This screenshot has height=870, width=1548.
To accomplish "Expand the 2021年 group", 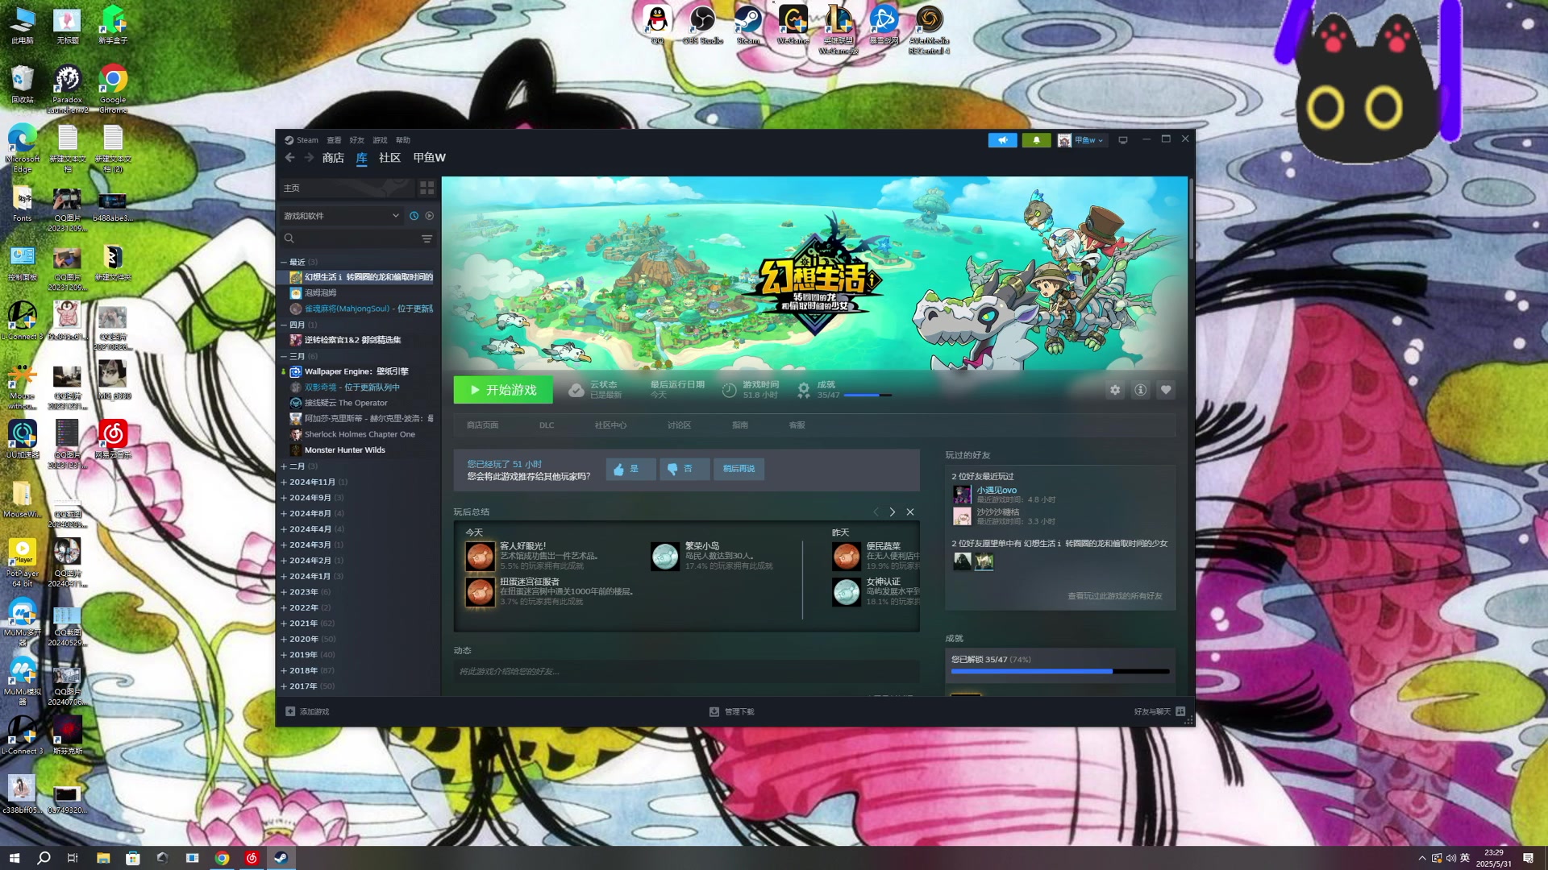I will point(284,623).
